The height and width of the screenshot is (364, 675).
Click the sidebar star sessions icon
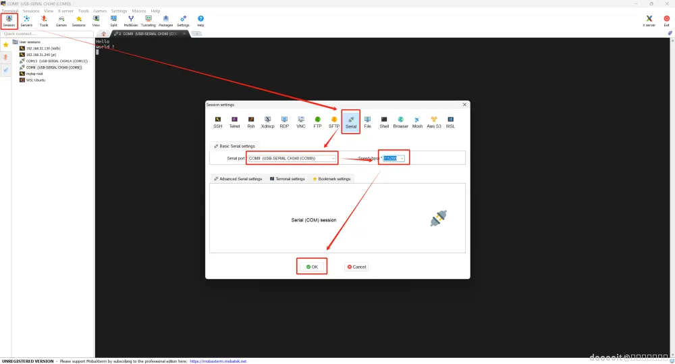tap(5, 45)
